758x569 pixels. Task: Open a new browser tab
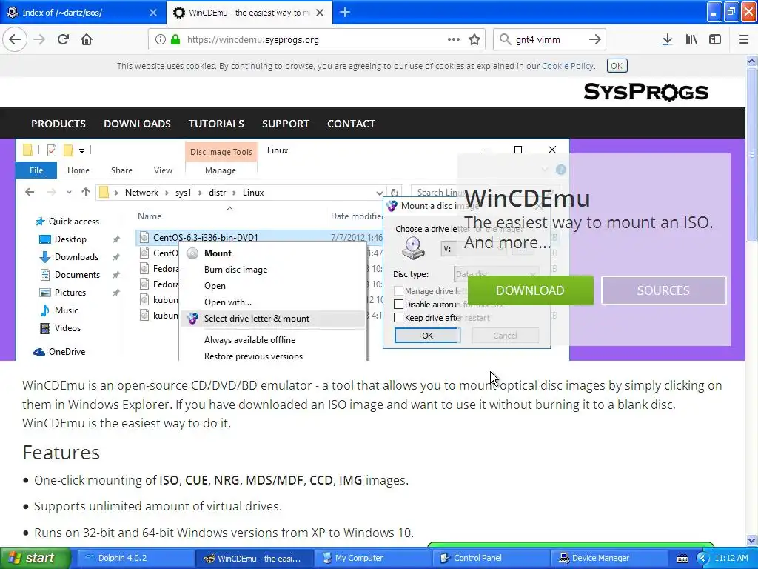coord(345,12)
